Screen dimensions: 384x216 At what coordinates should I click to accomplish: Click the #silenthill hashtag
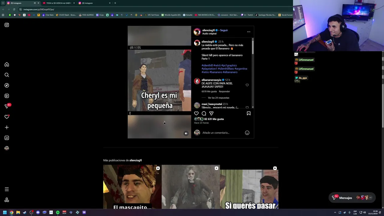[207, 65]
